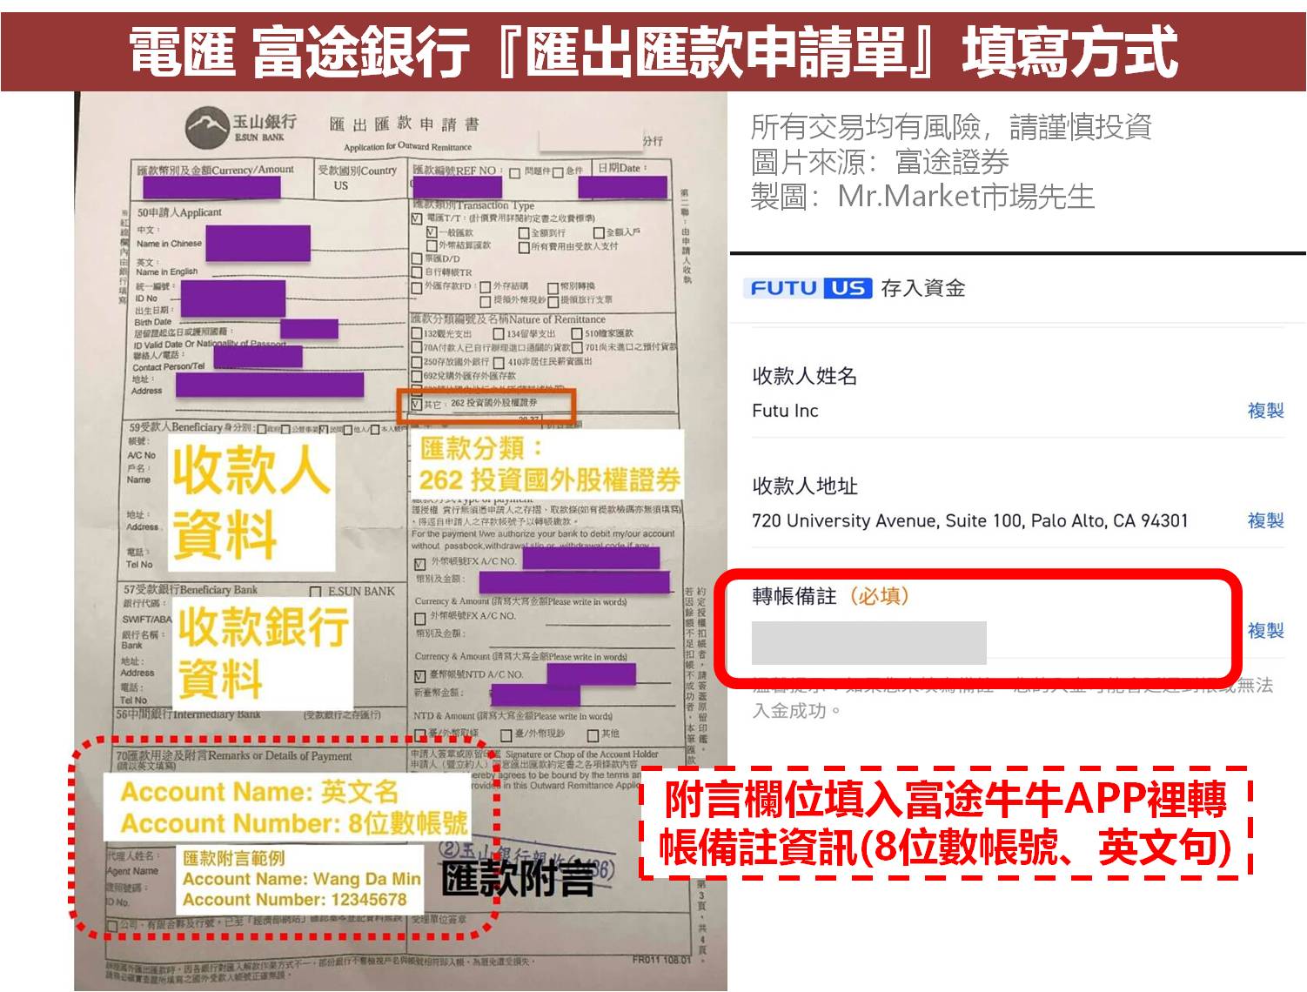Tick the 急件 checkbox near REF NO
The height and width of the screenshot is (992, 1307).
(558, 173)
